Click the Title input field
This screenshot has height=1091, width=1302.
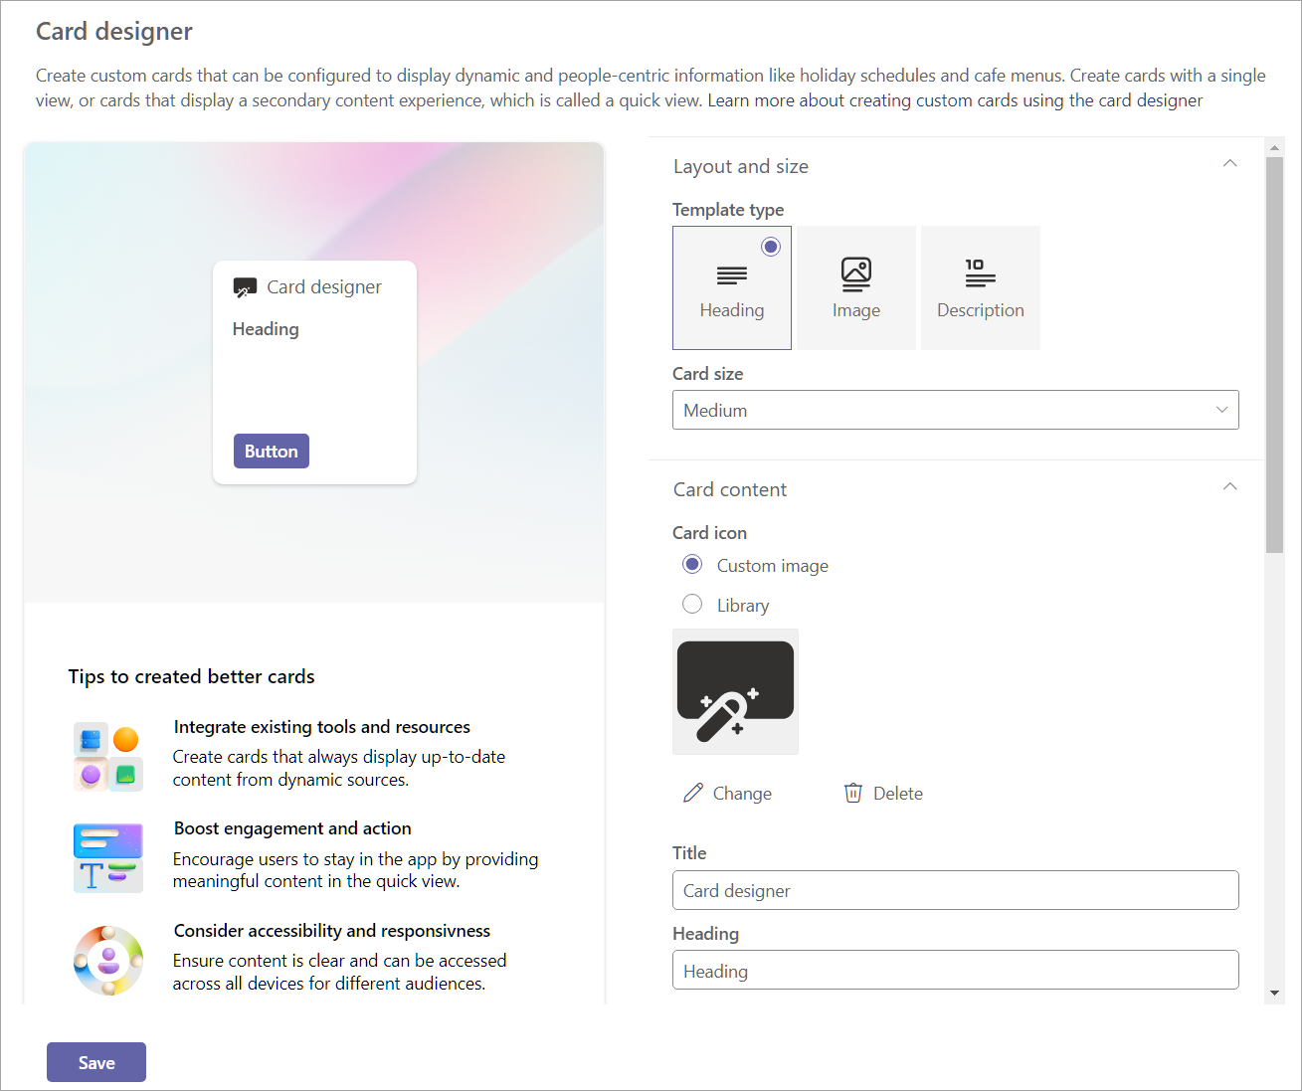tap(956, 890)
